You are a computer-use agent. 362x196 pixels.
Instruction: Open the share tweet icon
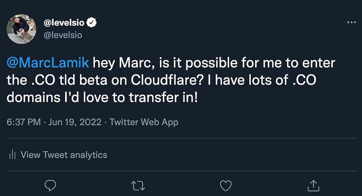pos(313,186)
